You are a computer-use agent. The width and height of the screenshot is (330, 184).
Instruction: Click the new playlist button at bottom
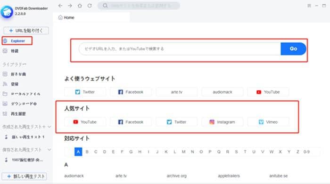pos(25,176)
